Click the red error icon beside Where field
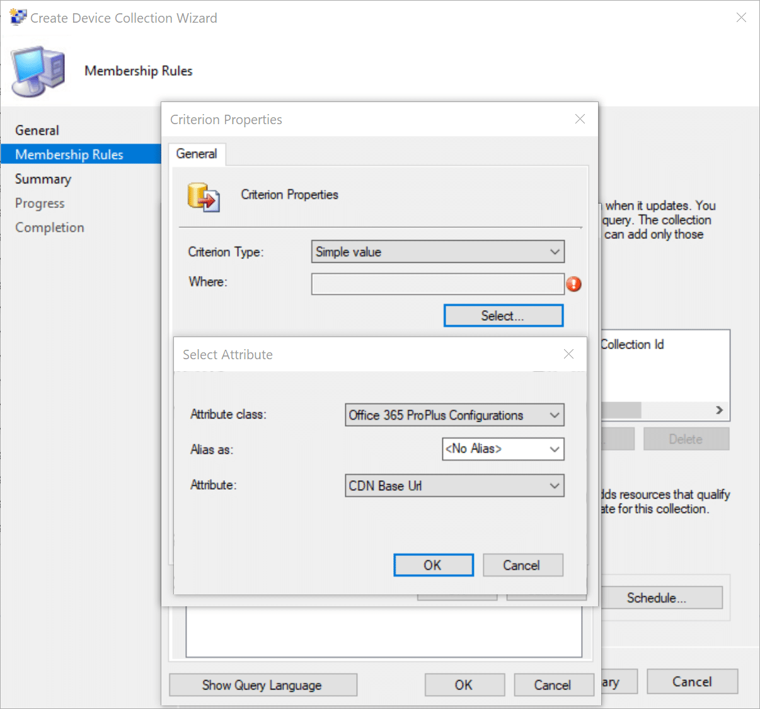Screen dimensions: 760x709 [x=573, y=284]
